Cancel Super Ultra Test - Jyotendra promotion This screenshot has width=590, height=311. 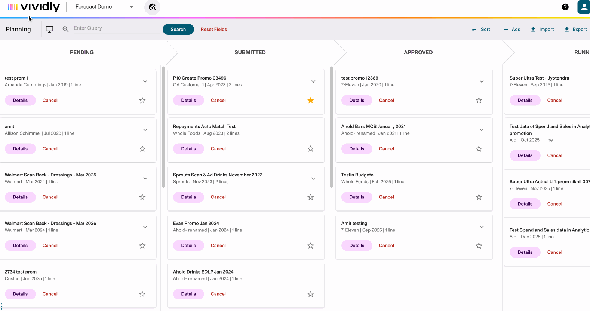[555, 100]
